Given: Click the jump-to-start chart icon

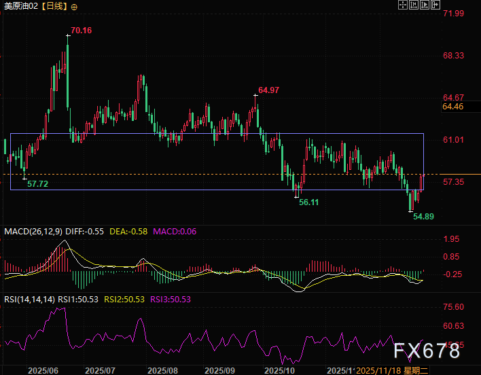Looking at the screenshot, I should click(x=414, y=5).
